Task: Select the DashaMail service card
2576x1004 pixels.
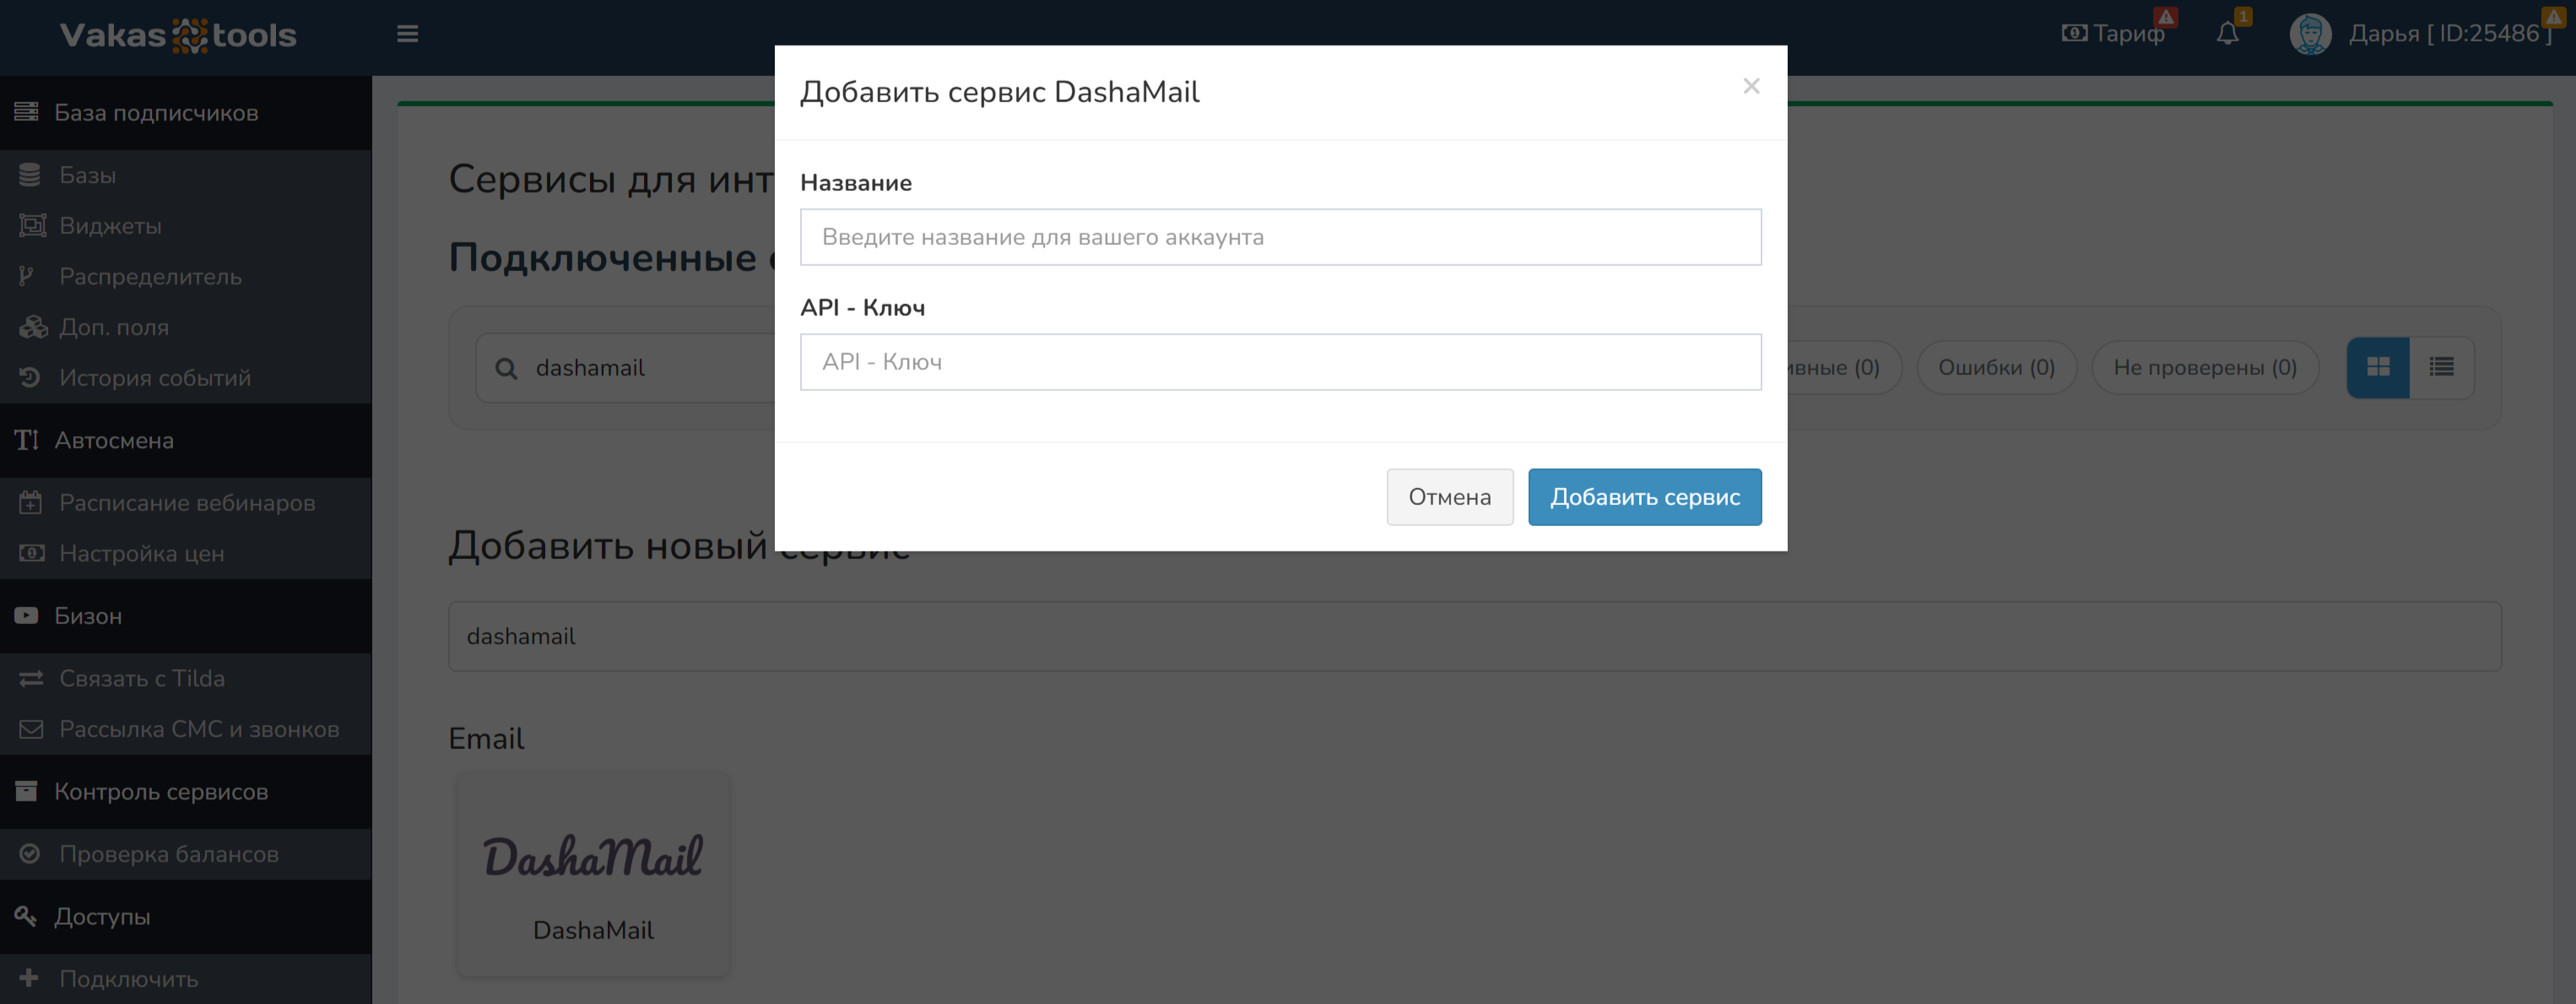Action: 593,875
